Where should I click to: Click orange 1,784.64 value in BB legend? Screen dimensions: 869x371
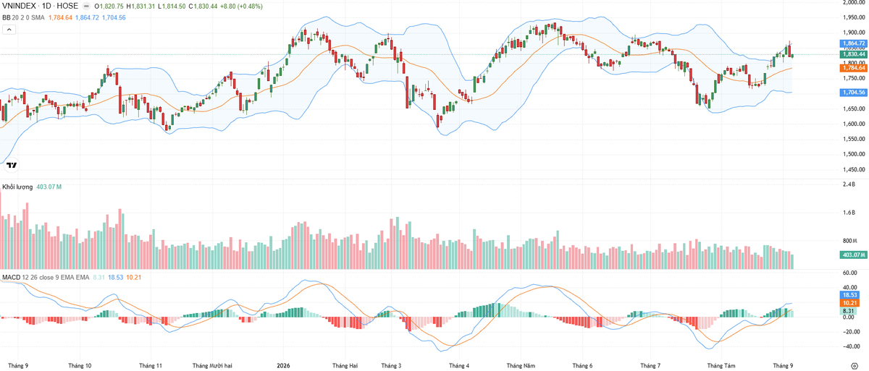(61, 17)
